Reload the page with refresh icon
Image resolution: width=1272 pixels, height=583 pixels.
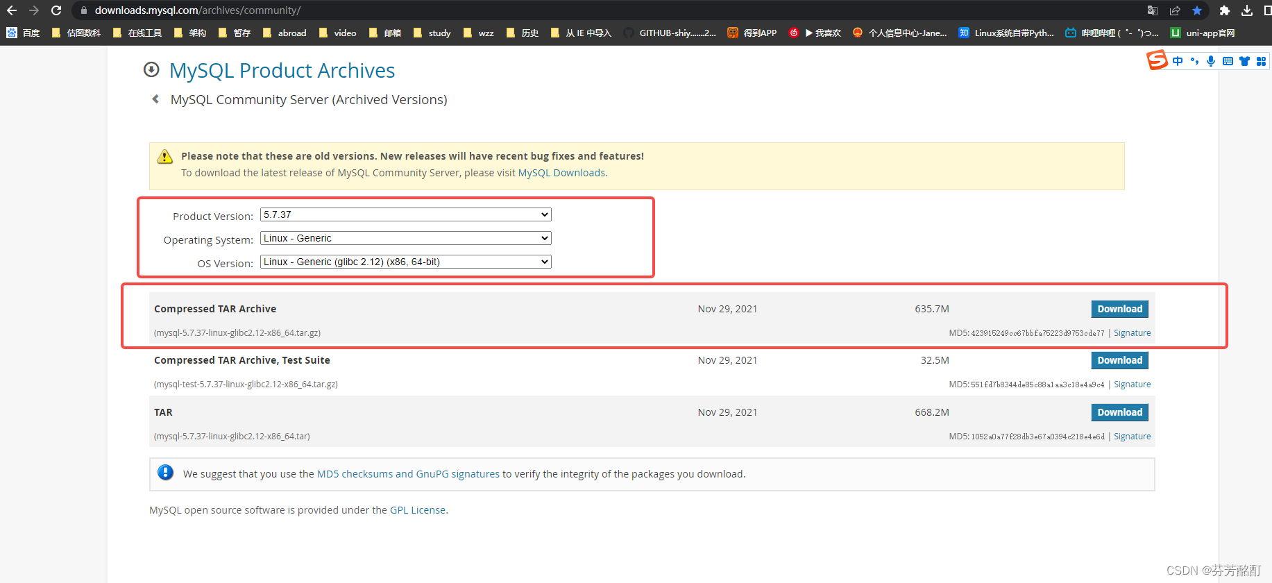pyautogui.click(x=56, y=10)
